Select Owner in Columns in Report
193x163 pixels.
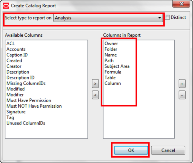point(111,43)
